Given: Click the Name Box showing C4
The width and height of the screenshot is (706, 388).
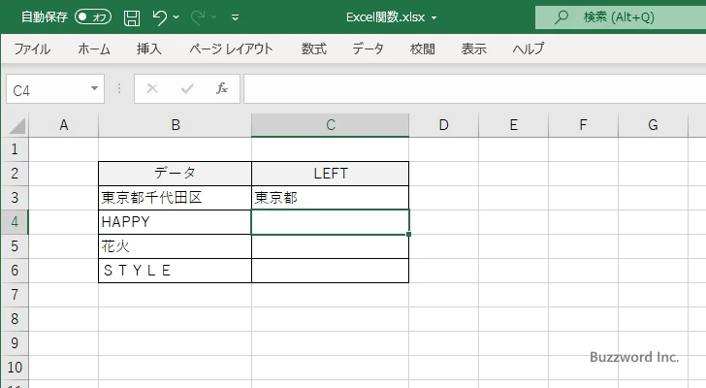Looking at the screenshot, I should point(48,89).
